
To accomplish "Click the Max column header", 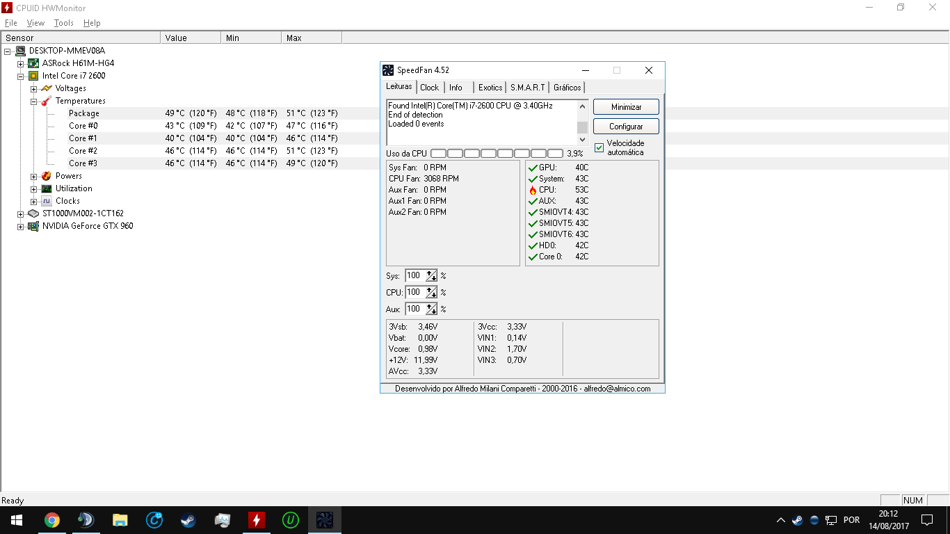I will [312, 38].
